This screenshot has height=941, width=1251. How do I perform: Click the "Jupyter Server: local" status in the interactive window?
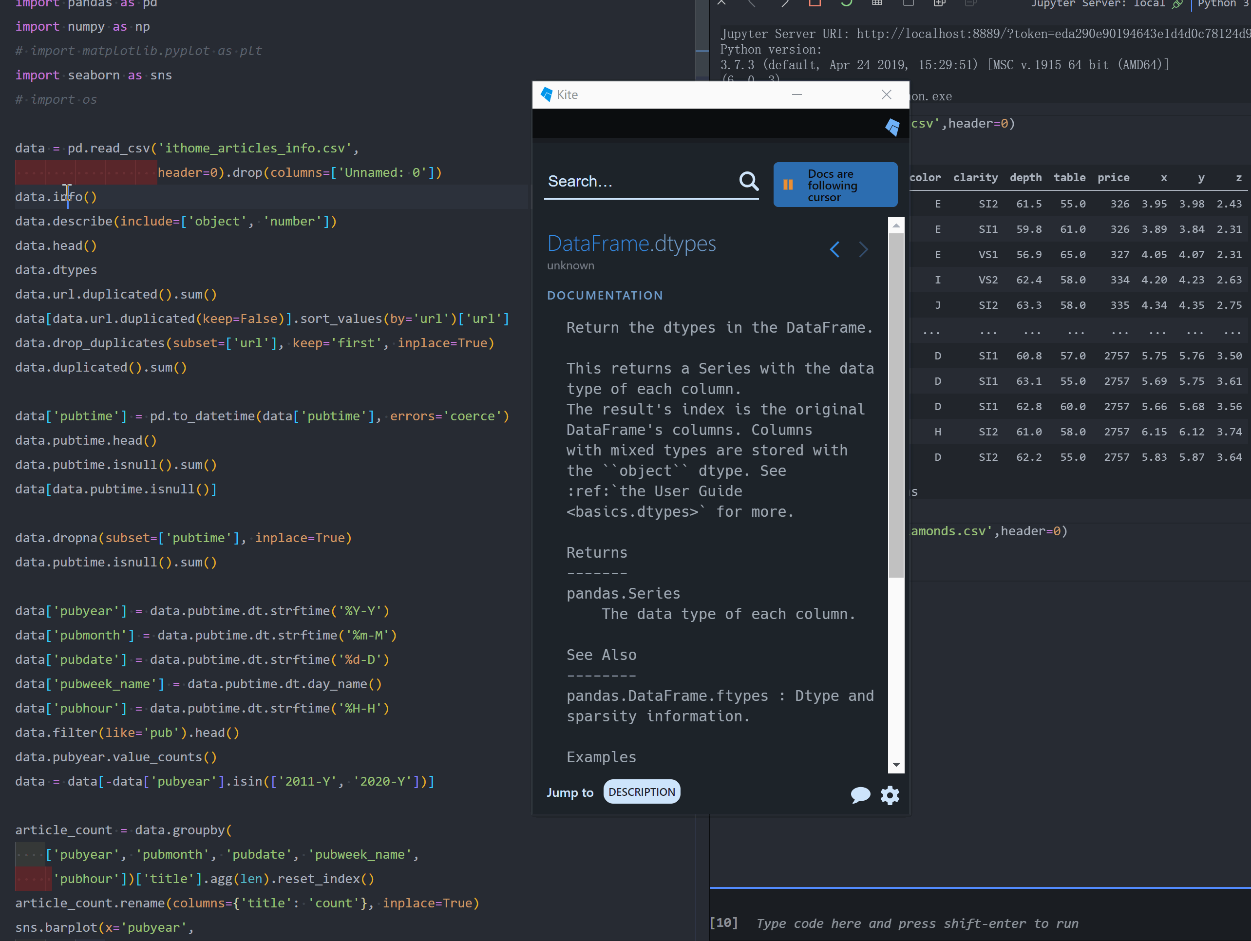click(x=1098, y=3)
